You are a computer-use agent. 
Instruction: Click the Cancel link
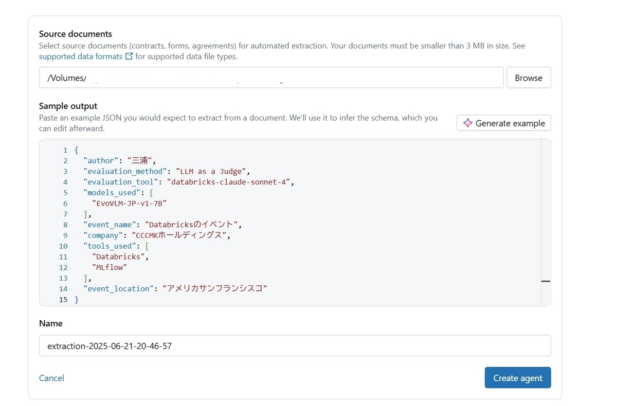point(51,378)
